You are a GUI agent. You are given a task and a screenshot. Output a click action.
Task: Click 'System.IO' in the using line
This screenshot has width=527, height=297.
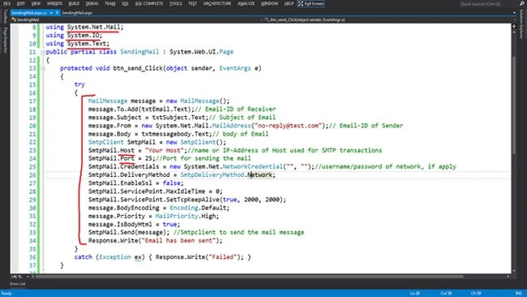(83, 36)
